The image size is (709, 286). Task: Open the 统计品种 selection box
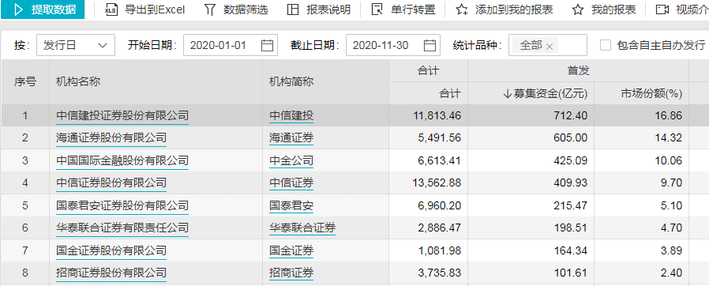click(x=548, y=45)
